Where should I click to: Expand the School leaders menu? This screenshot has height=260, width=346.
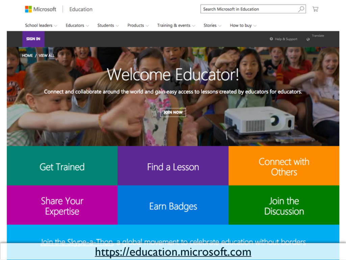[x=41, y=25]
